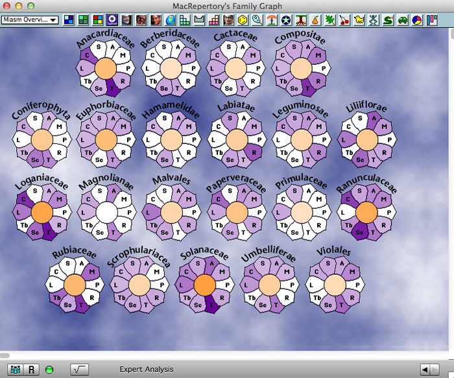Click the tree with roots icon
Viewport: 454px width, 378px height.
301,20
